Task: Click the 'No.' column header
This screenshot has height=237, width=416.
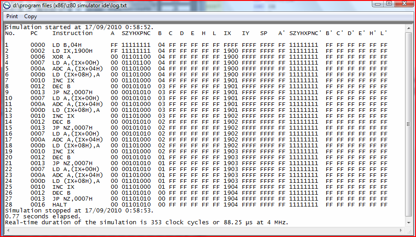Action: coord(10,33)
